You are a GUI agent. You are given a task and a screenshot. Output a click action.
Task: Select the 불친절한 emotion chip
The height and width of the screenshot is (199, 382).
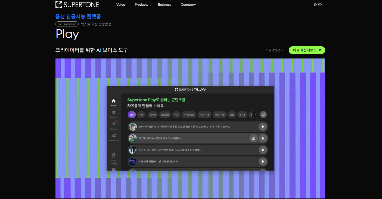click(165, 115)
